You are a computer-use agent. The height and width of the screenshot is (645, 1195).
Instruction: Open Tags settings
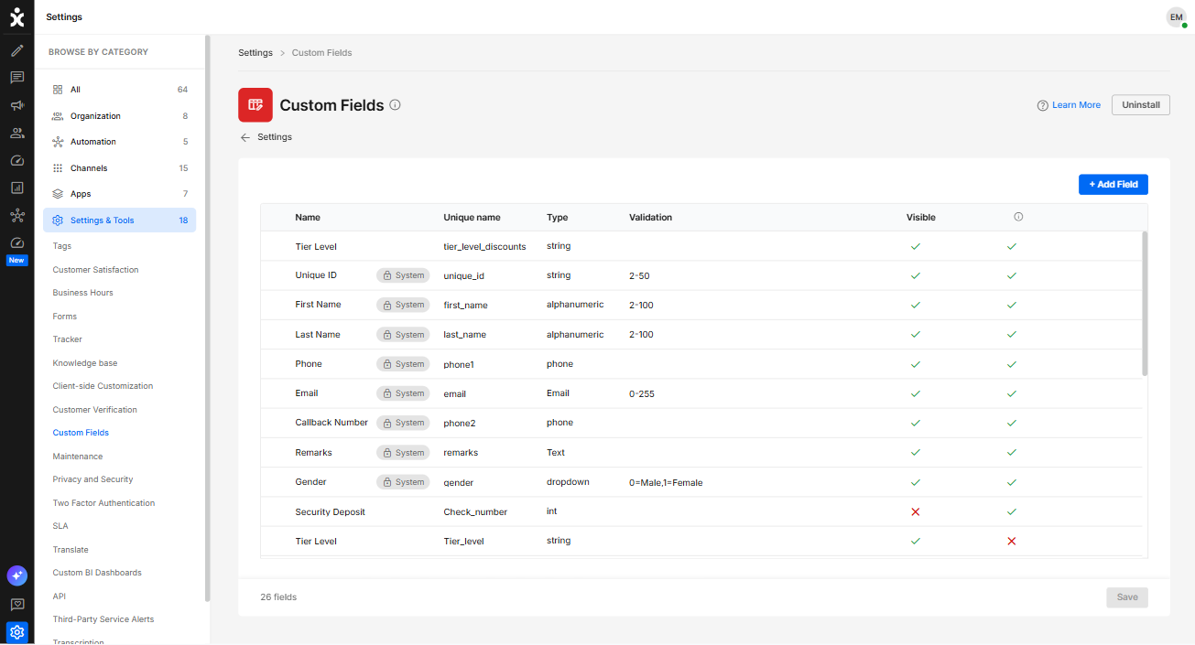point(61,246)
